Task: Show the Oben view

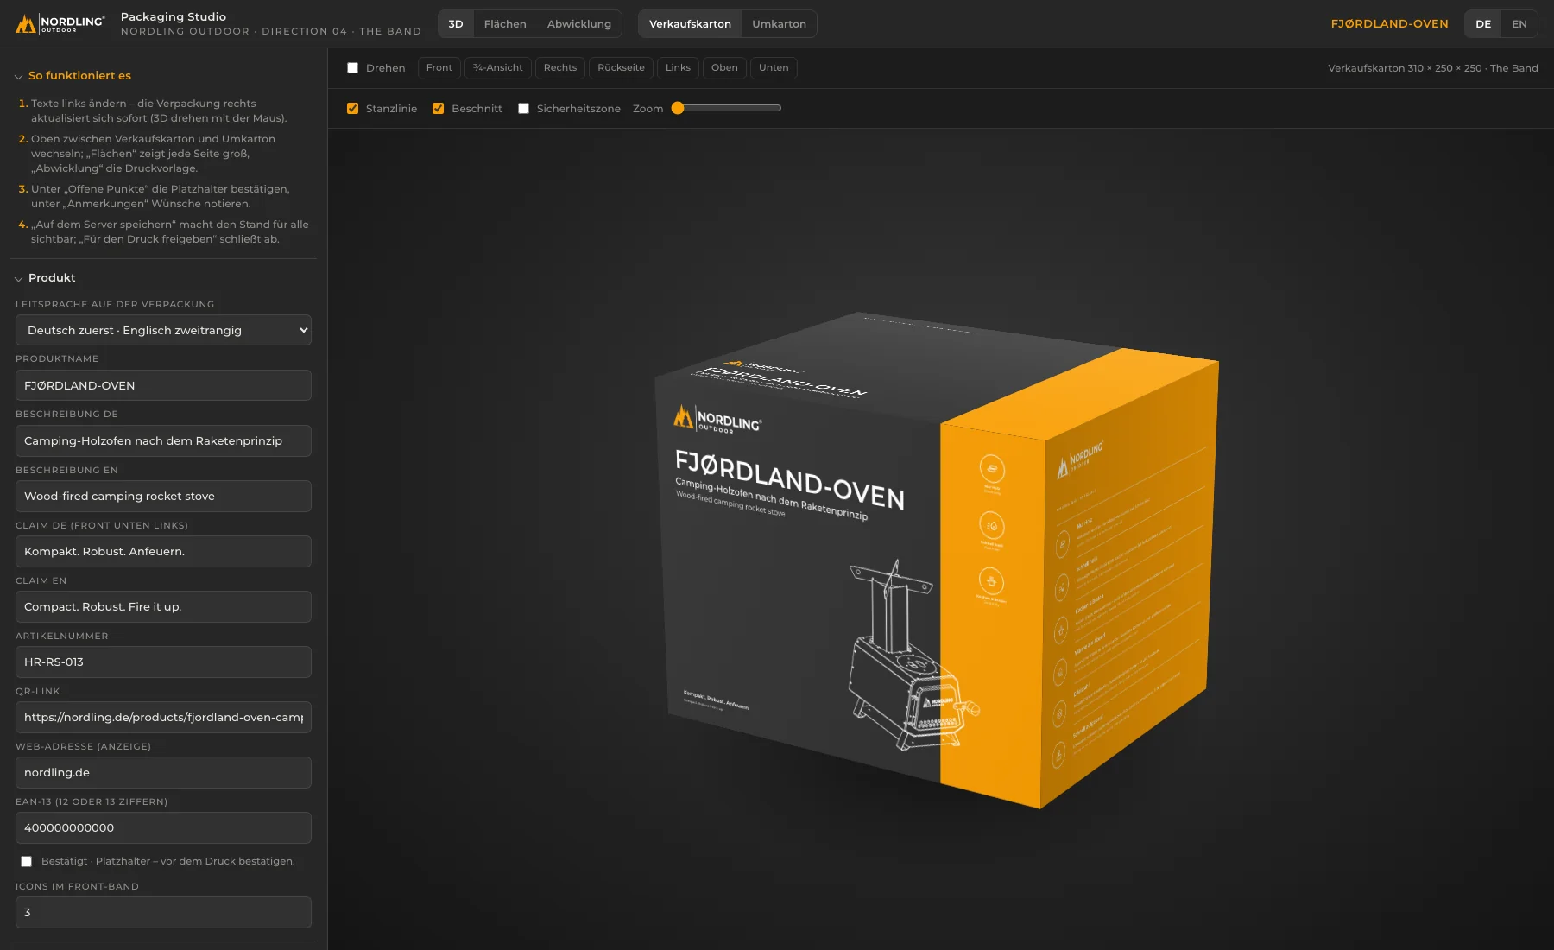Action: coord(724,68)
